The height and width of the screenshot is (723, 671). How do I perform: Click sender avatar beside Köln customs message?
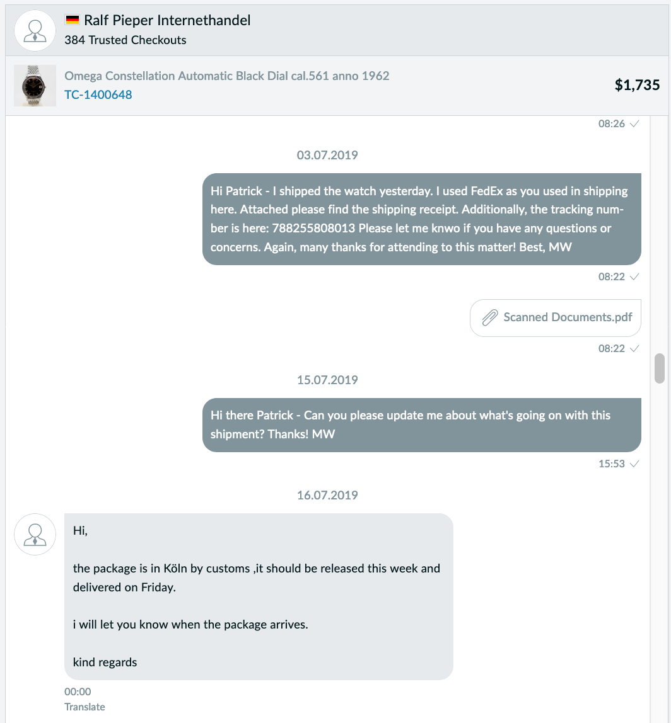click(35, 534)
